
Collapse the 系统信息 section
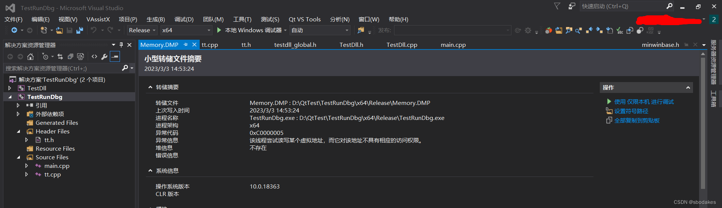pos(150,171)
